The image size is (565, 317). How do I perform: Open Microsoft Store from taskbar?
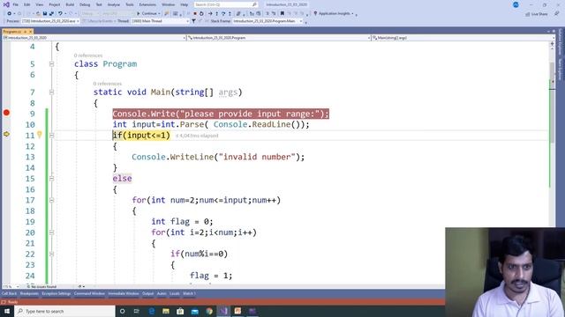180,311
